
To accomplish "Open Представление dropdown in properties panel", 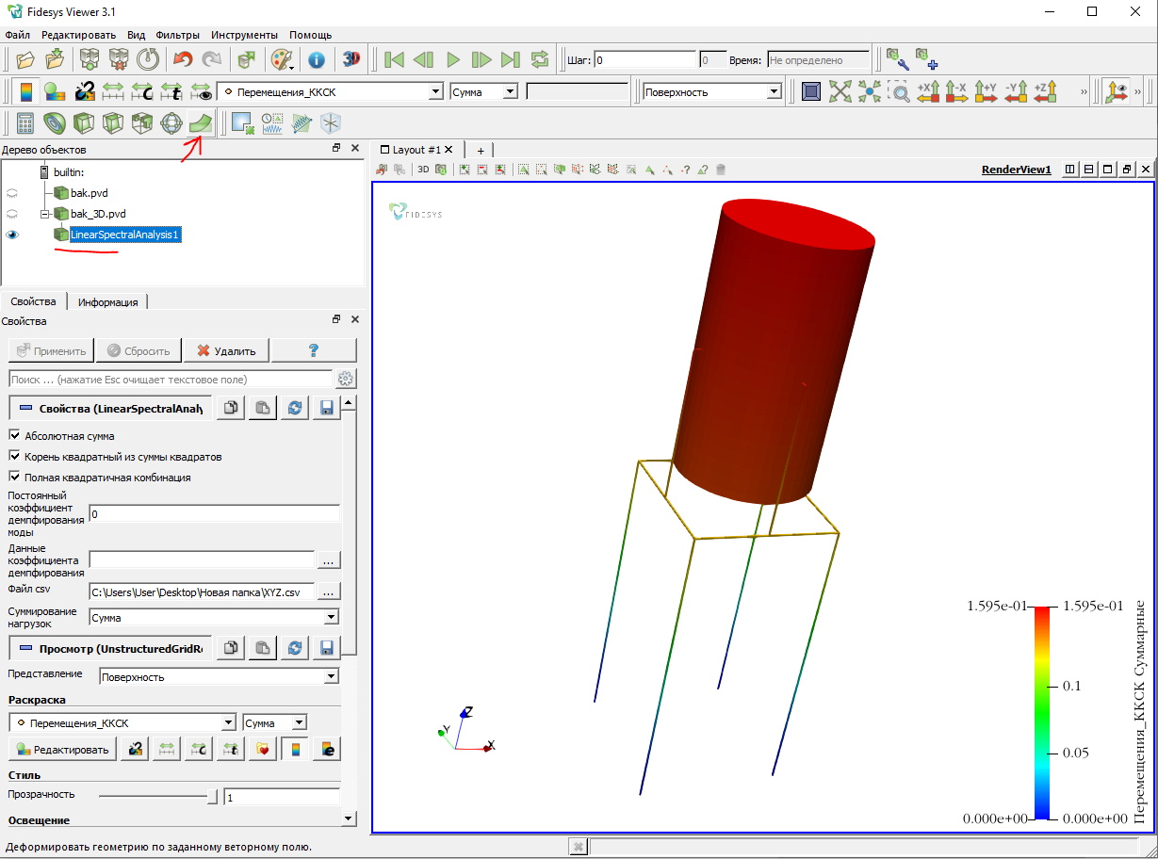I will [x=219, y=676].
